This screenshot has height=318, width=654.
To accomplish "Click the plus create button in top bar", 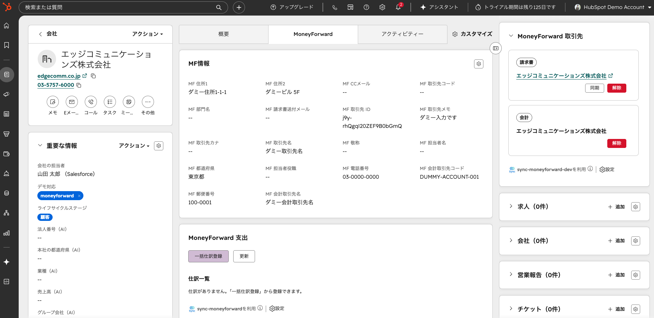I will click(239, 7).
